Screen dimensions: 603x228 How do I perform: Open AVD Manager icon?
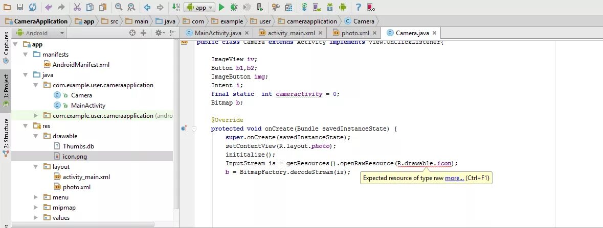(x=317, y=7)
